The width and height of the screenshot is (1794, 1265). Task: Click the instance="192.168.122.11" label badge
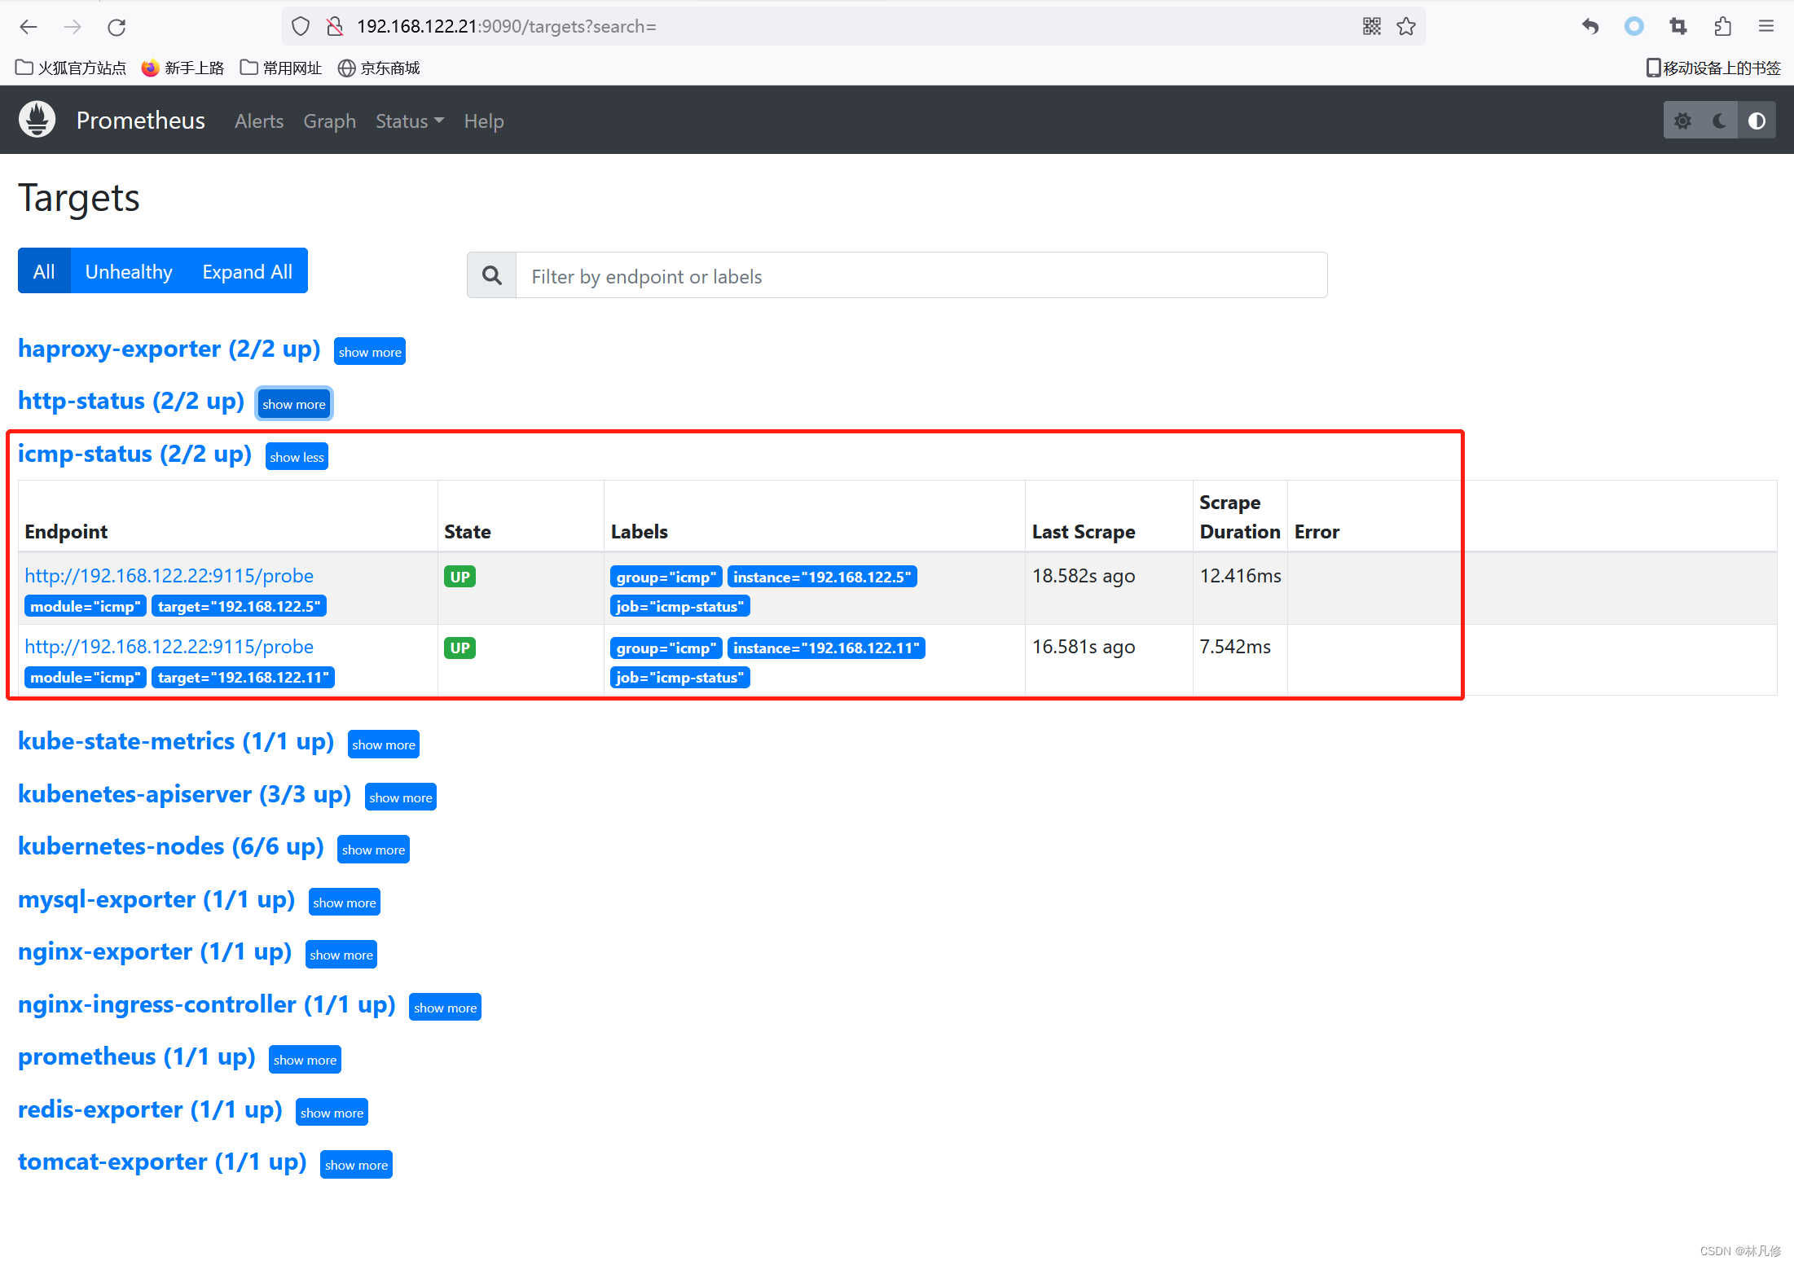pos(826,648)
